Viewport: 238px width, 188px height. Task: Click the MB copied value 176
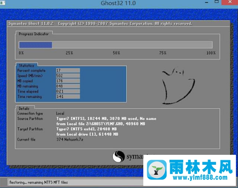point(68,81)
